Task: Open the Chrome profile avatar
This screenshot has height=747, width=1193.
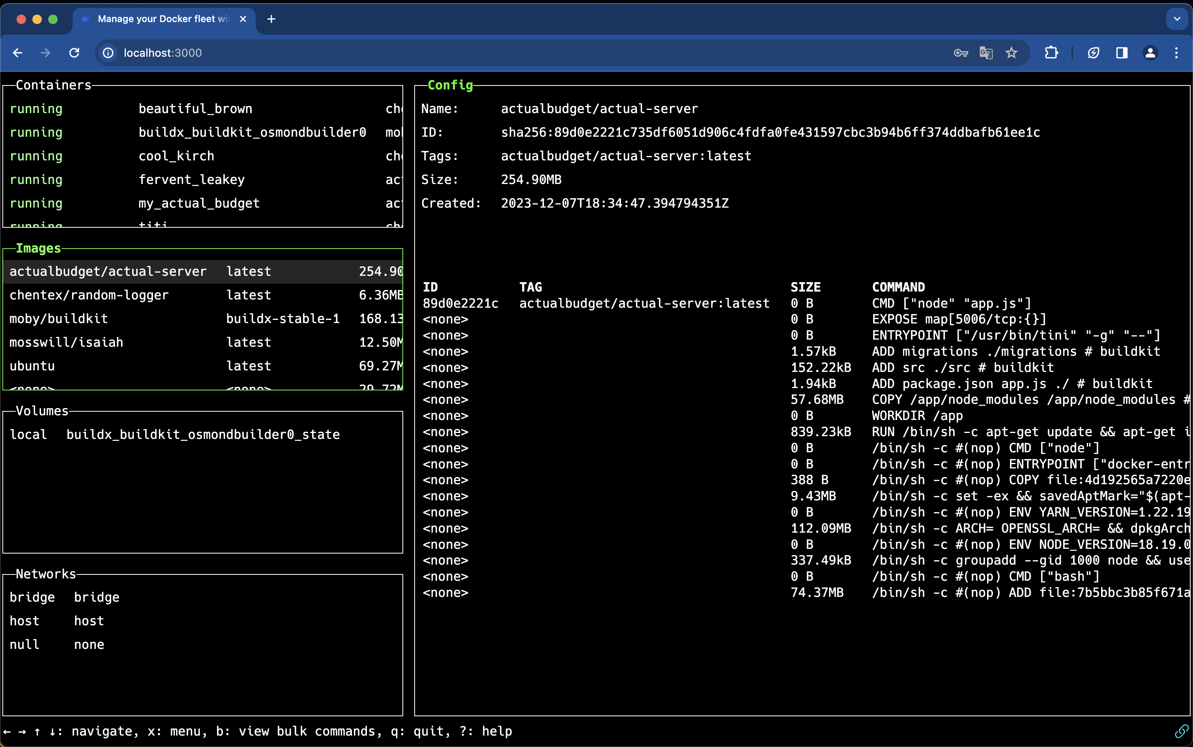Action: click(1150, 53)
